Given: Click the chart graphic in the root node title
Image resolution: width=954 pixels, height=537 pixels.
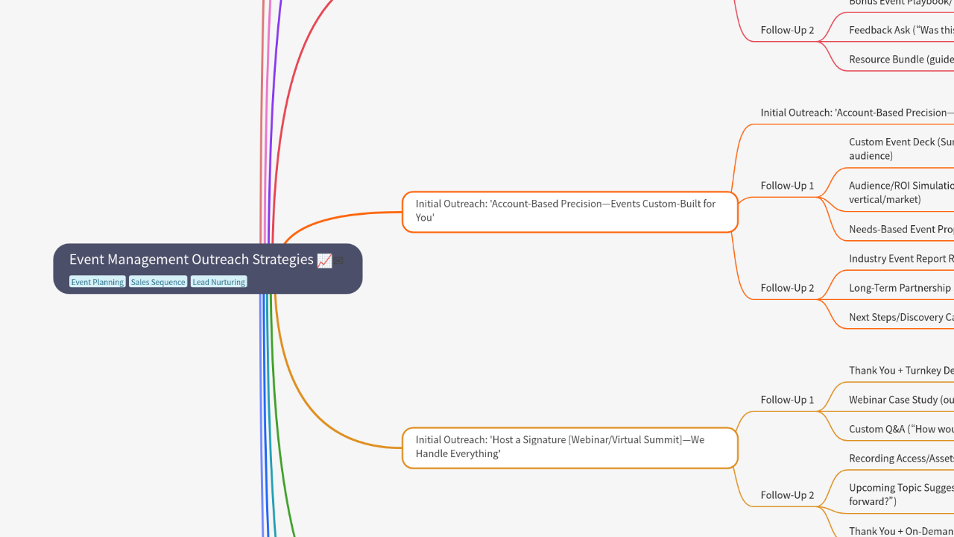Looking at the screenshot, I should tap(325, 260).
